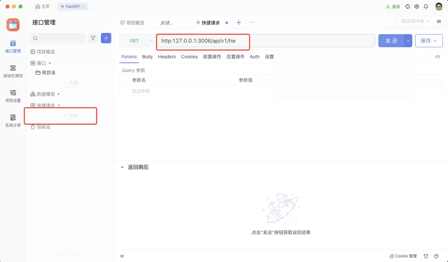Switch to the 项目概览 tab
448x262 pixels.
(133, 23)
